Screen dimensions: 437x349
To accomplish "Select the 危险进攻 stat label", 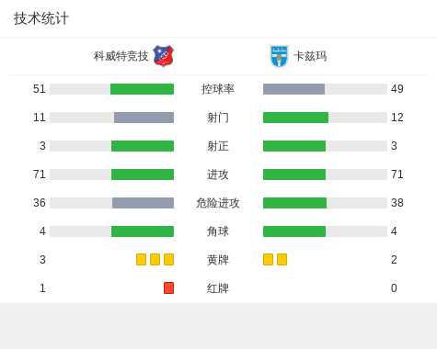I will 218,203.
